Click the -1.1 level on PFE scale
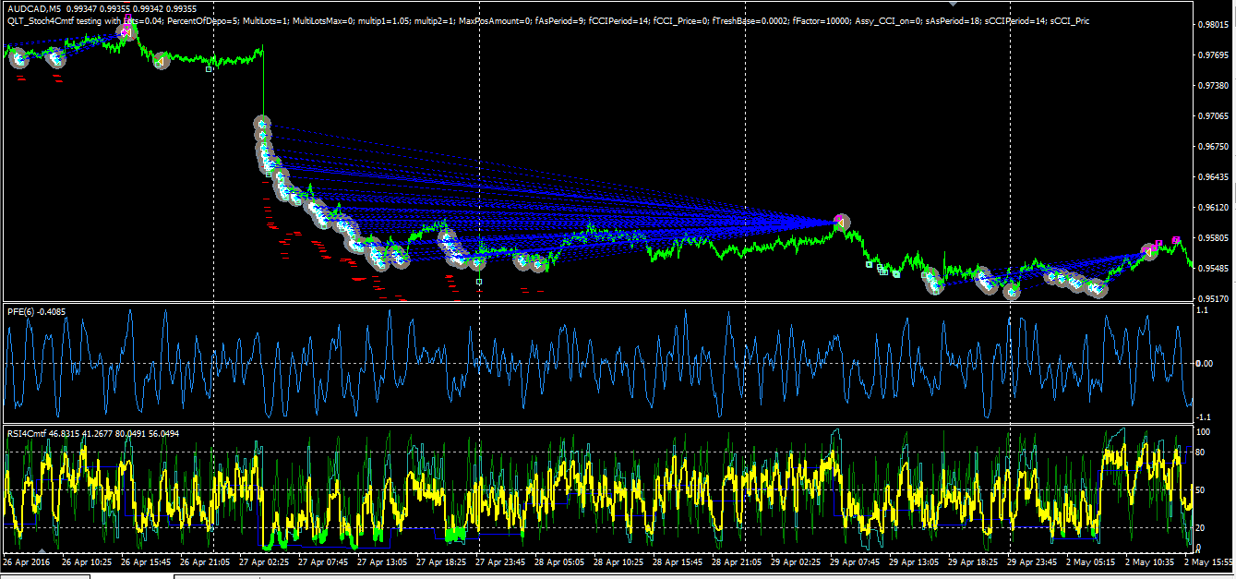The width and height of the screenshot is (1236, 579). 1203,416
